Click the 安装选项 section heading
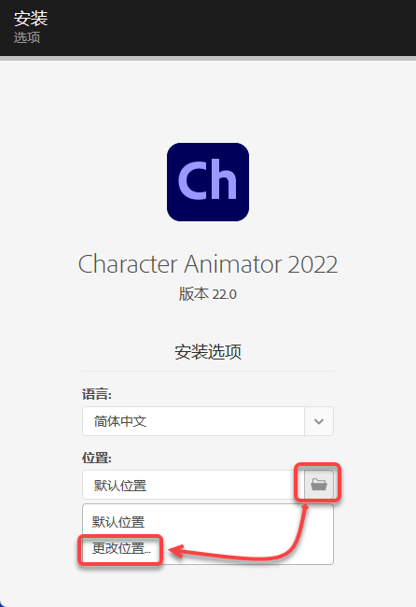The image size is (416, 607). pyautogui.click(x=208, y=352)
